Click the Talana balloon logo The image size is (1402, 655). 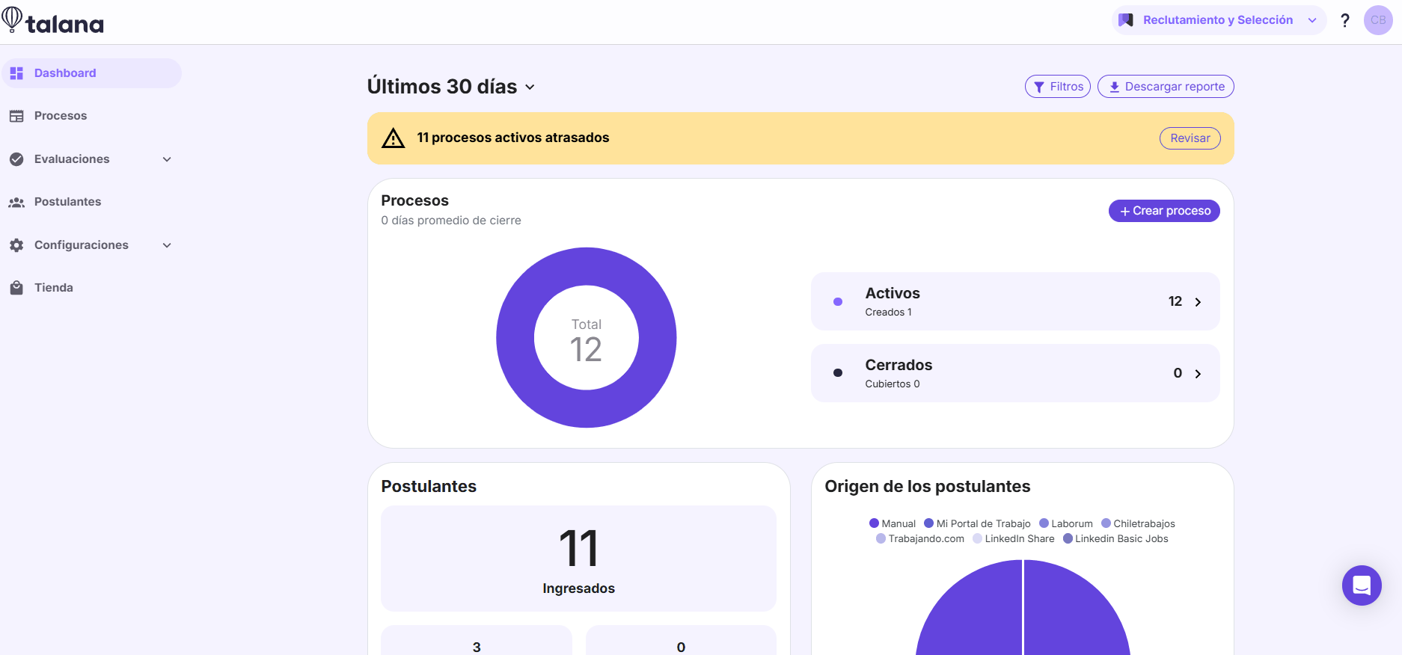pyautogui.click(x=11, y=19)
